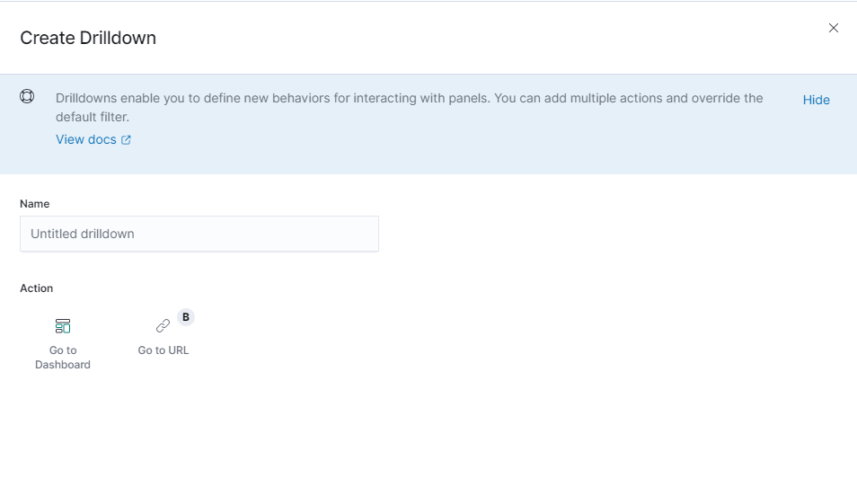Close the Create Drilldown flyout
This screenshot has height=496, width=857.
[x=833, y=28]
